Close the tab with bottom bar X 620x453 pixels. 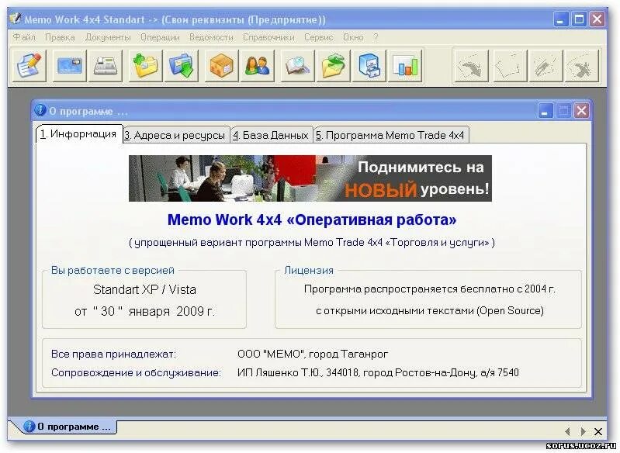pos(598,431)
